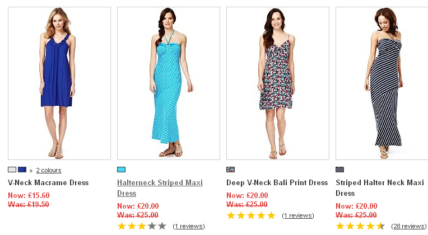Screen dimensions: 428x235
Task: Pick the Bali floral print swatch
Action: pos(230,170)
